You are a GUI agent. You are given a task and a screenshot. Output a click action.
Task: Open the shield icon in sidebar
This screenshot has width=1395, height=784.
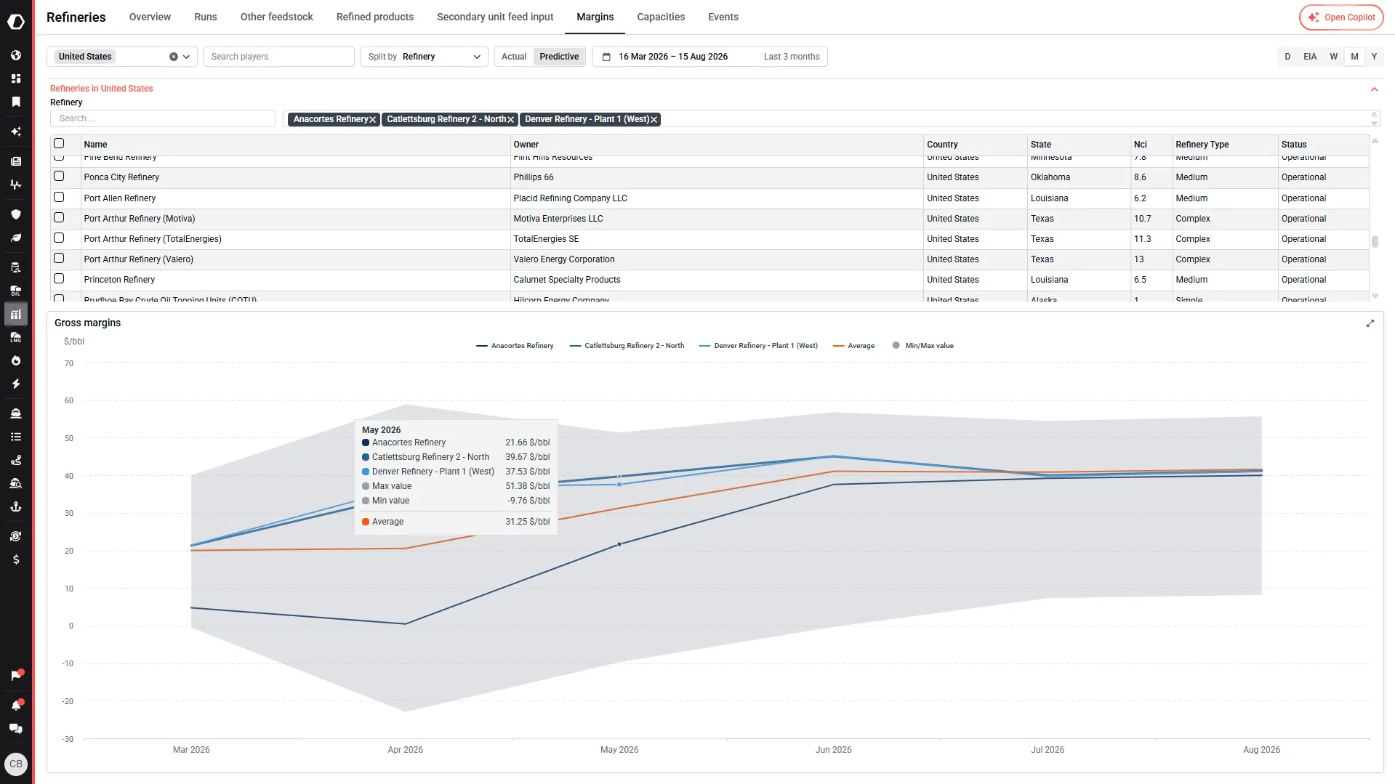pyautogui.click(x=16, y=214)
